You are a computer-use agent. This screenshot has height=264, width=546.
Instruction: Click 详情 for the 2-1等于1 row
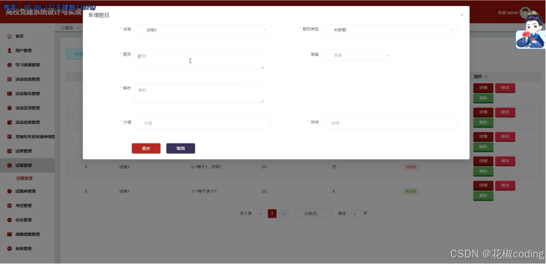(x=483, y=161)
